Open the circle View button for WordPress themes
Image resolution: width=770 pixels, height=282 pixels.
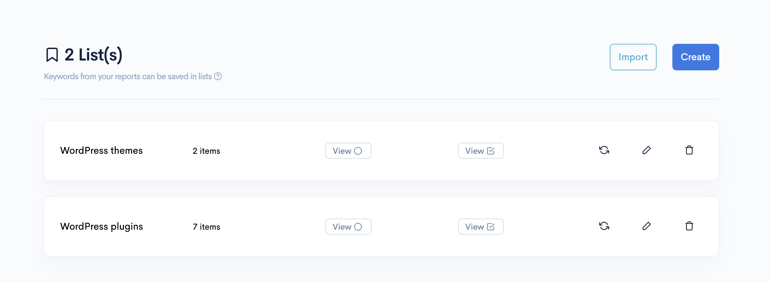click(348, 151)
